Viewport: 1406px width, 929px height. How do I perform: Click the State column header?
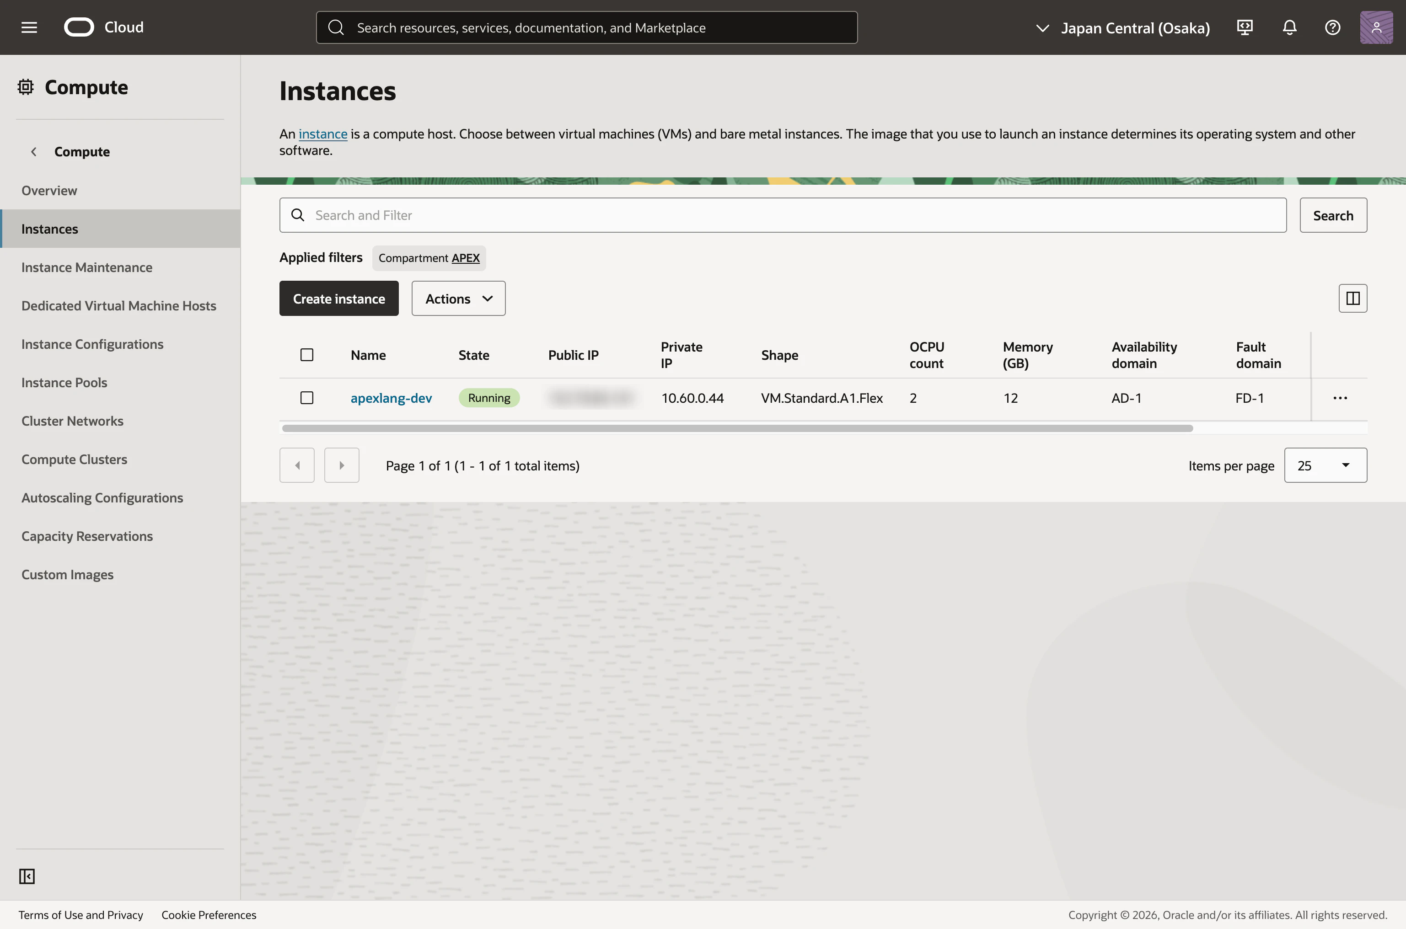tap(473, 355)
